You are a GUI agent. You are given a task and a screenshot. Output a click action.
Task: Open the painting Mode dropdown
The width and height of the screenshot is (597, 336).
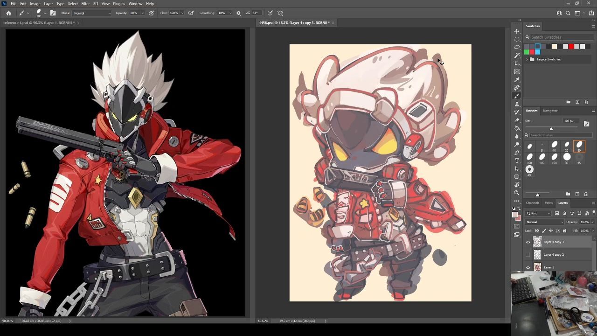92,13
